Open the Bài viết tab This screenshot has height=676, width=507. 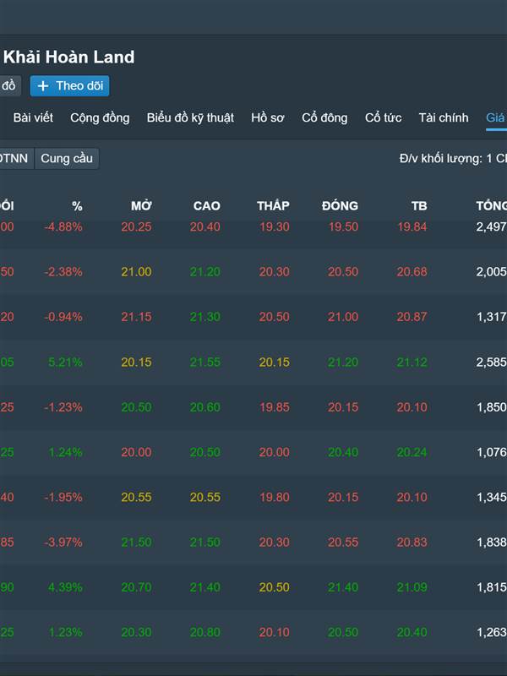pyautogui.click(x=33, y=117)
